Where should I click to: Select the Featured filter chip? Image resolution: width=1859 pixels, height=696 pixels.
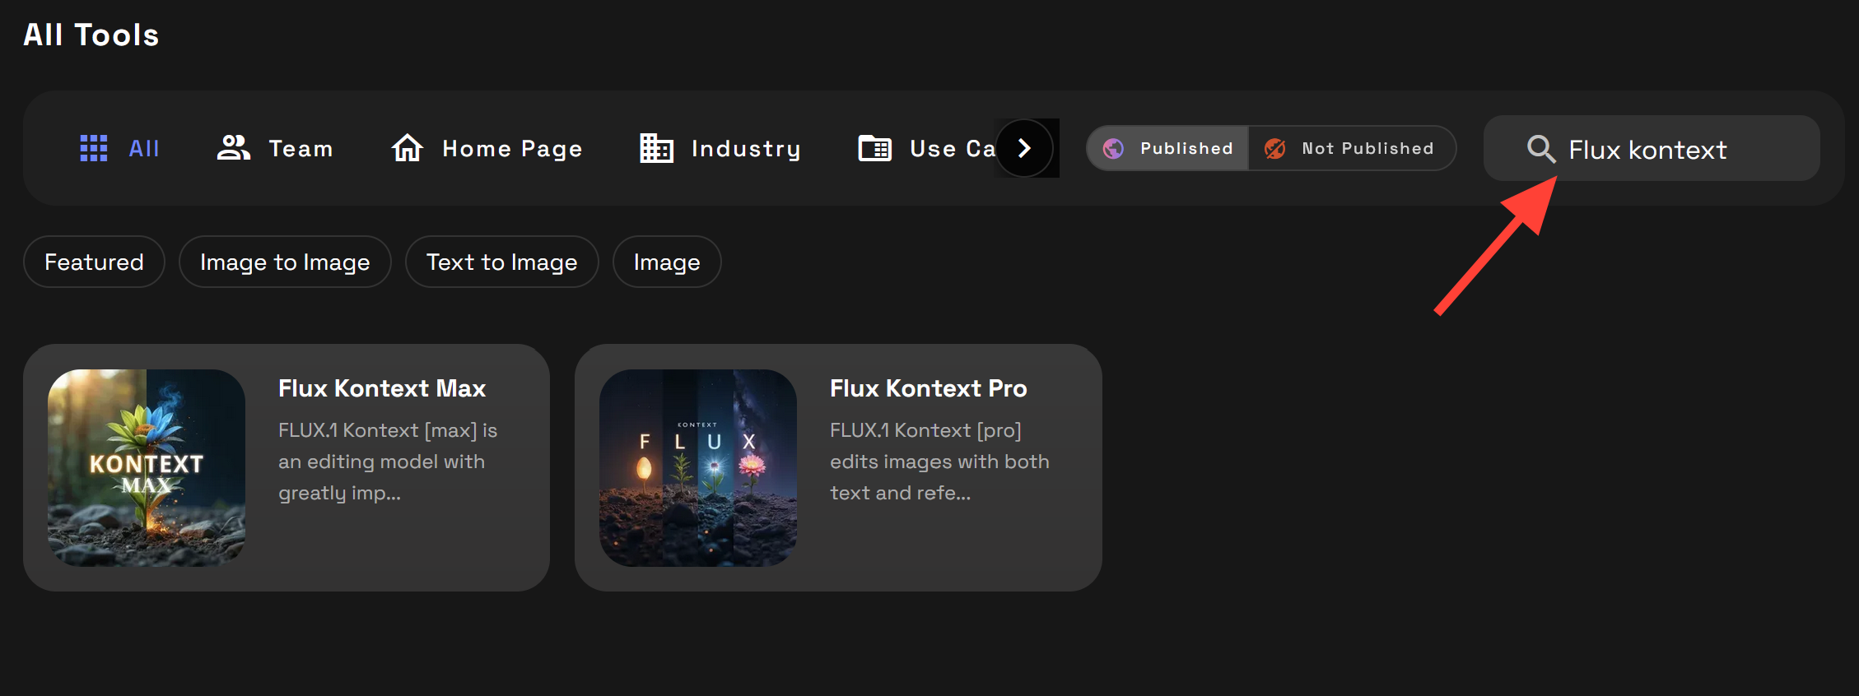pos(94,262)
